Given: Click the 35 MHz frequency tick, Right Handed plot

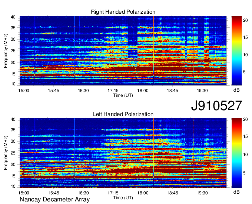Looking at the screenshot, I should (13, 28).
